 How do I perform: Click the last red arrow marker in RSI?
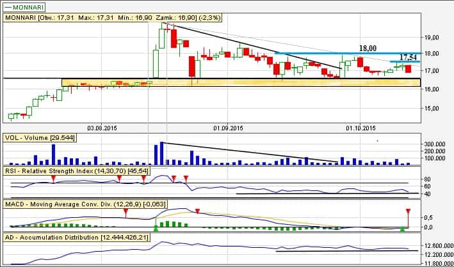(186, 178)
